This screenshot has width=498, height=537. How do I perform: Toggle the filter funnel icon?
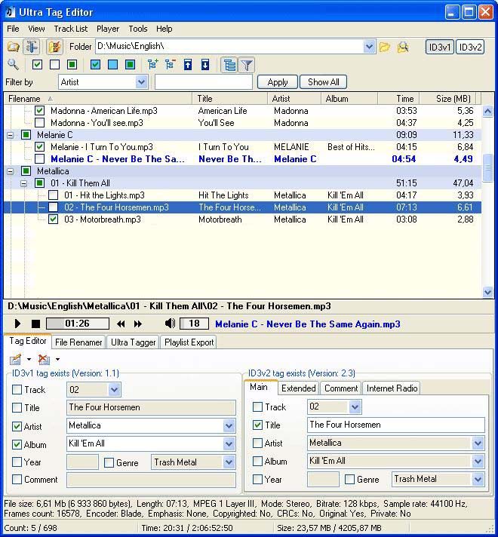click(247, 65)
